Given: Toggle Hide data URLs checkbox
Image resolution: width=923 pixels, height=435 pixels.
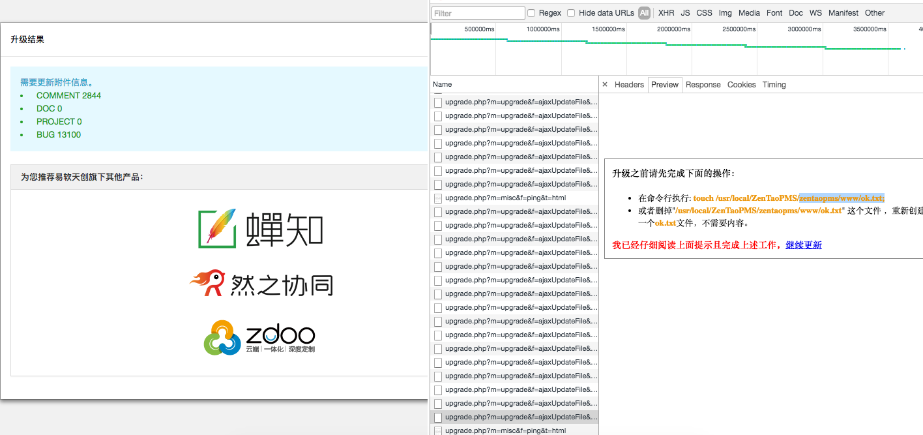Looking at the screenshot, I should [571, 13].
